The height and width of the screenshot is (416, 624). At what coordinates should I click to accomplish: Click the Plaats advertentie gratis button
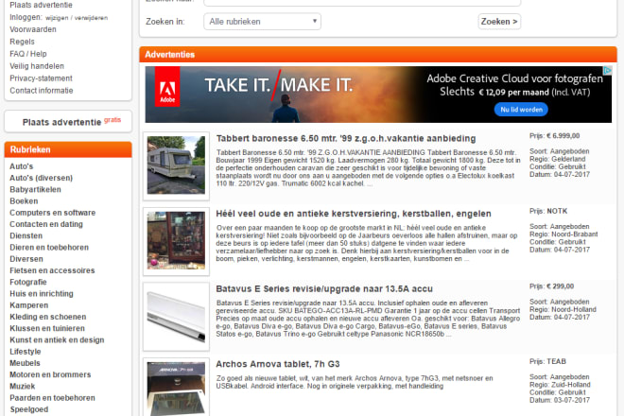pyautogui.click(x=68, y=121)
